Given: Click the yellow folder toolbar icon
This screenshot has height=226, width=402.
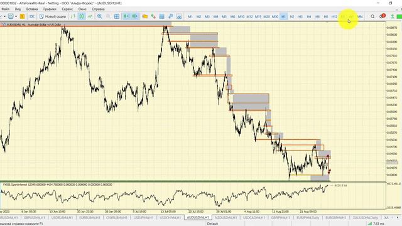Looking at the screenshot, I should [x=145, y=16].
